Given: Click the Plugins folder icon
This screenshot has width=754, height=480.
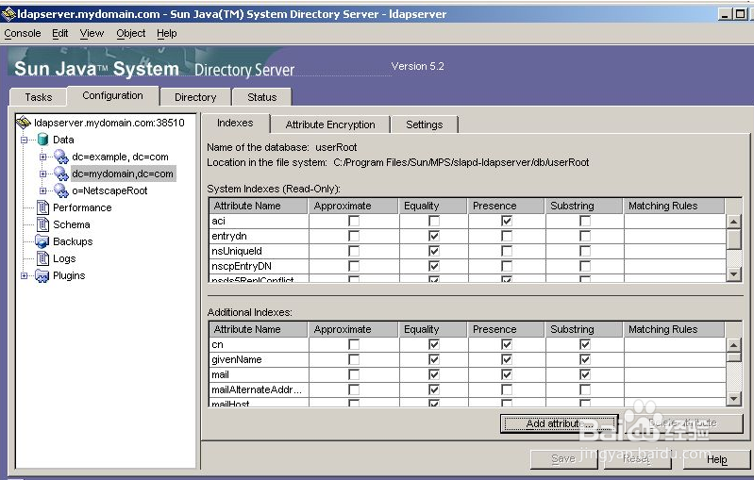Looking at the screenshot, I should 42,275.
